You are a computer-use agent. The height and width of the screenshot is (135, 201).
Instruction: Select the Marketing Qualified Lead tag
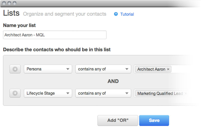(160, 93)
